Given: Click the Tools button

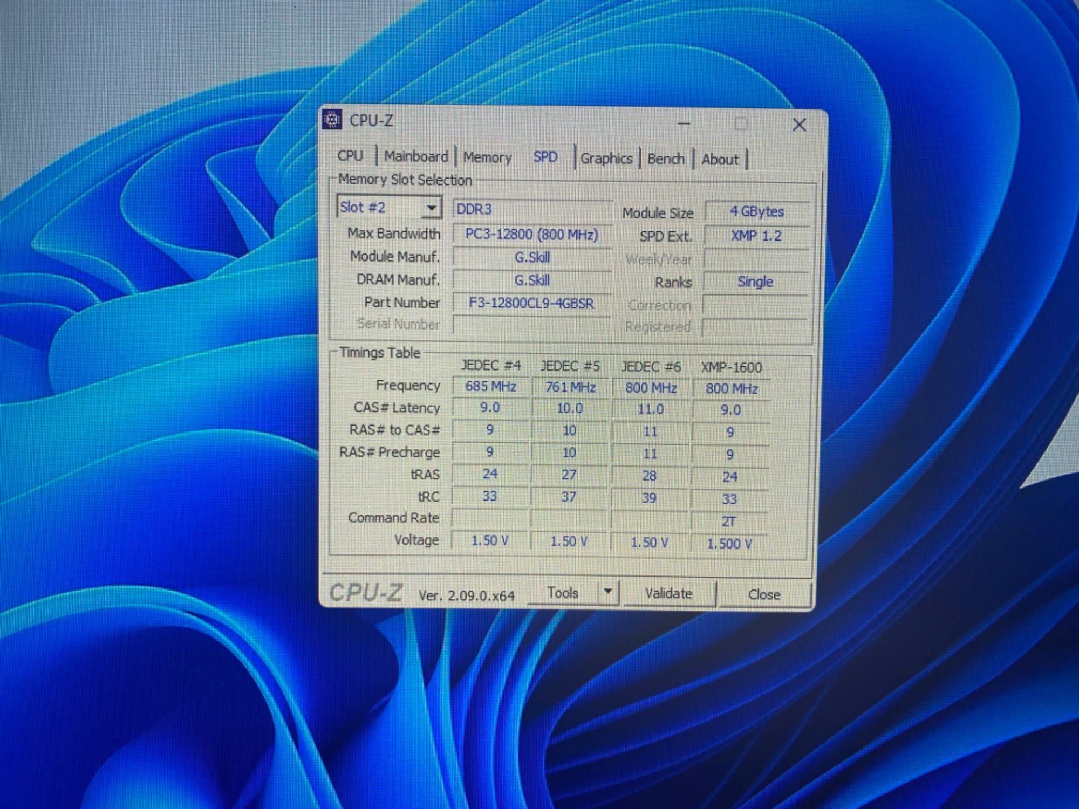Looking at the screenshot, I should pos(563,593).
